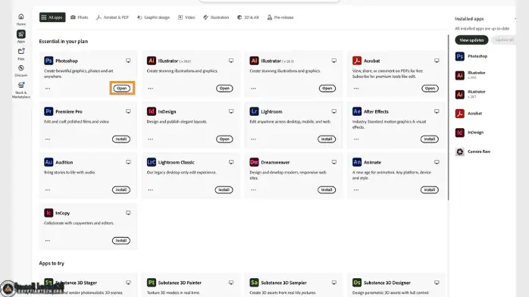529x297 pixels.
Task: Click the Photoshop app icon in Essential list
Action: [49, 61]
